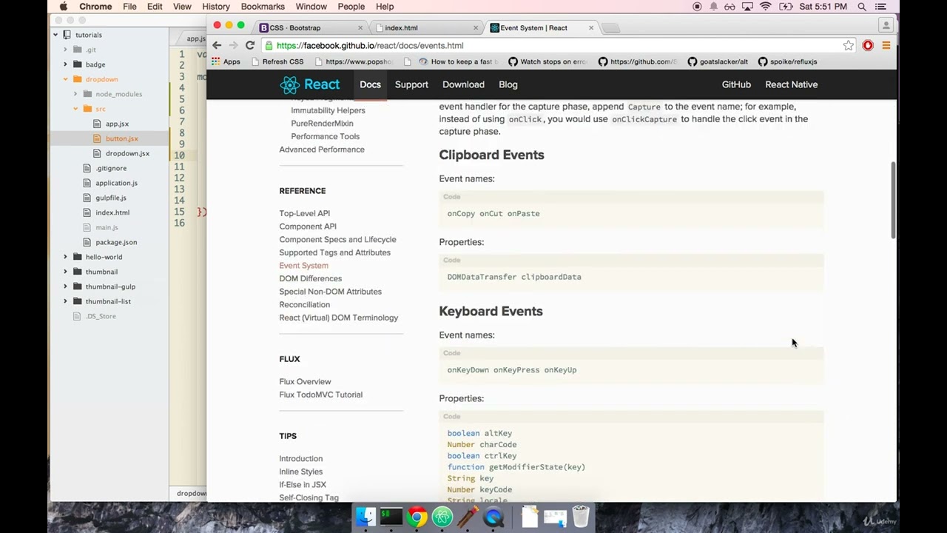Open the People menu

pyautogui.click(x=351, y=7)
